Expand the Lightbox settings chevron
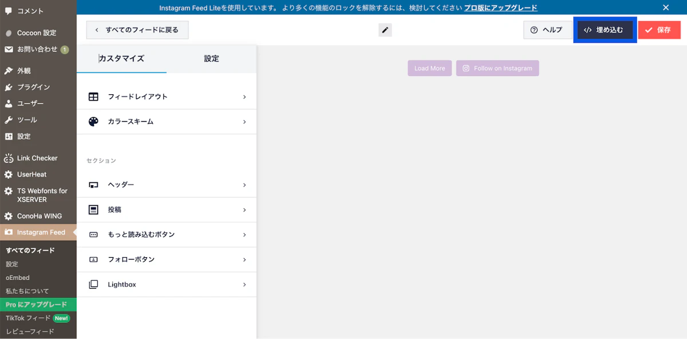This screenshot has height=339, width=687. [245, 284]
